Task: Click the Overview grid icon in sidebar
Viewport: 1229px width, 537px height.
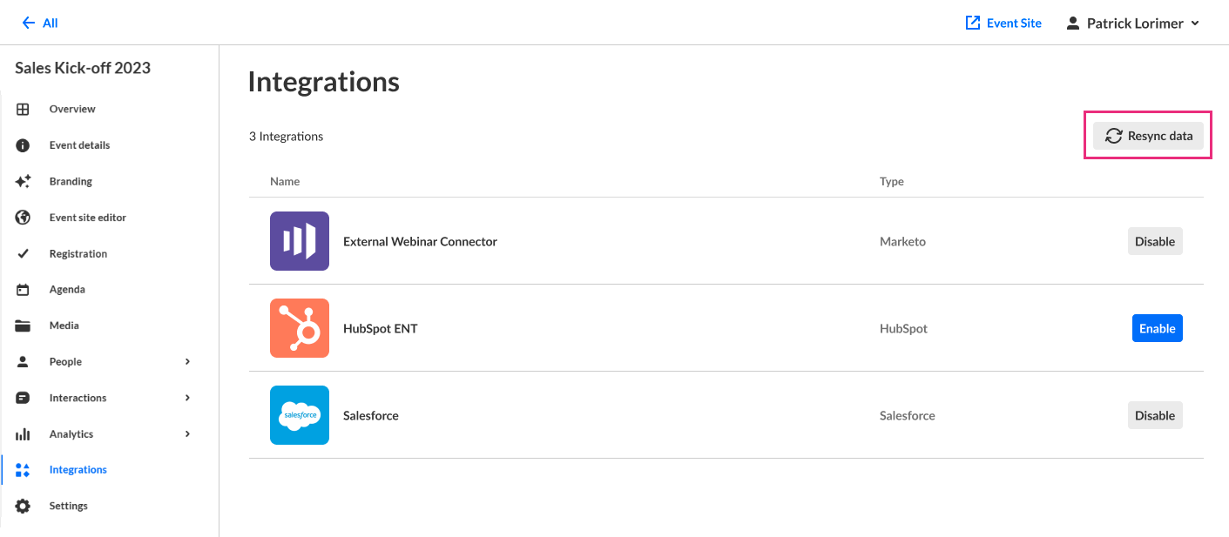Action: coord(24,109)
